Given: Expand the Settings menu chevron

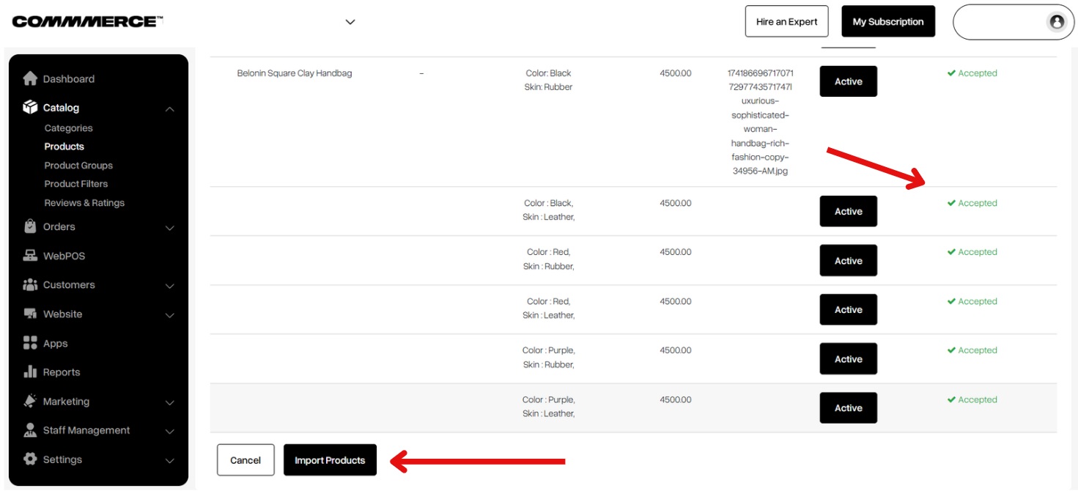Looking at the screenshot, I should tap(169, 460).
